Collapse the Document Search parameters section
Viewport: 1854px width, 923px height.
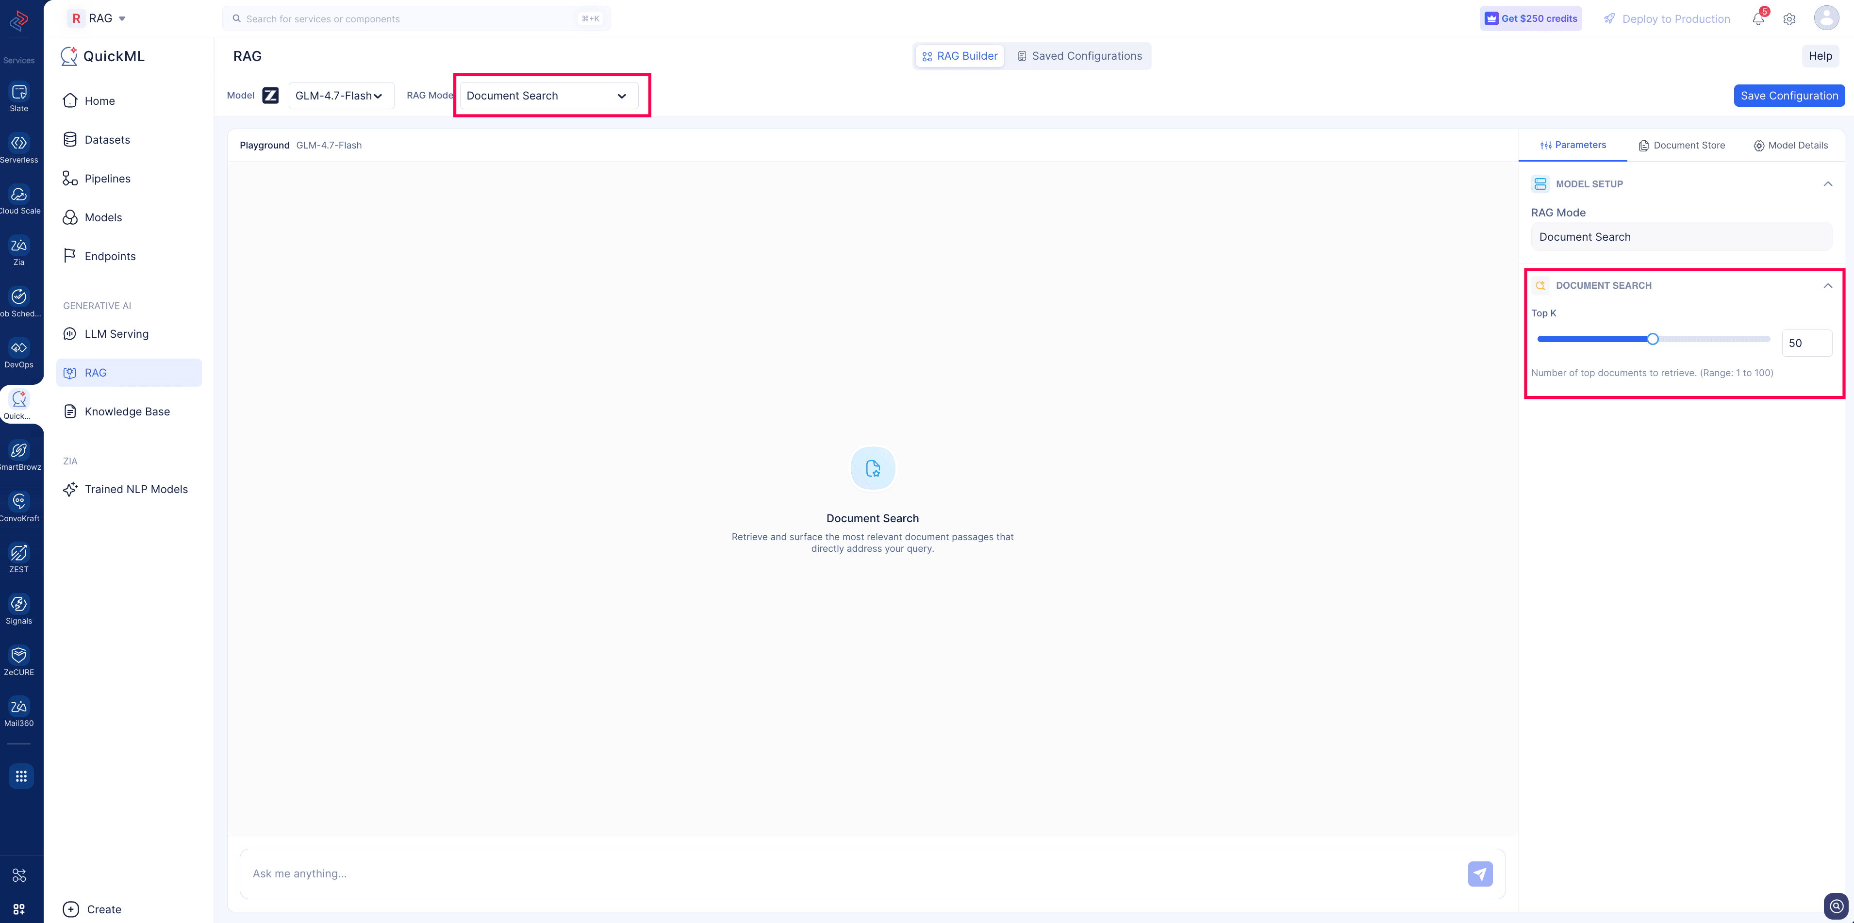pyautogui.click(x=1828, y=286)
